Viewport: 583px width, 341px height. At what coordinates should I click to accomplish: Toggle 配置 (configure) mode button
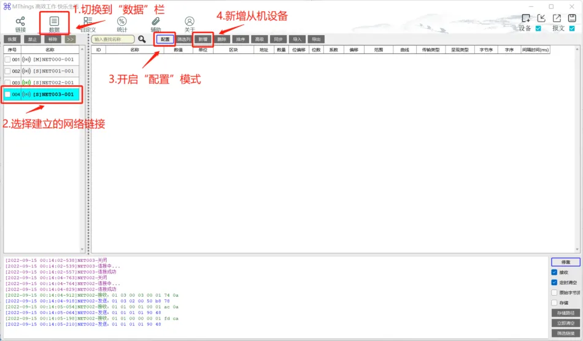click(x=165, y=39)
